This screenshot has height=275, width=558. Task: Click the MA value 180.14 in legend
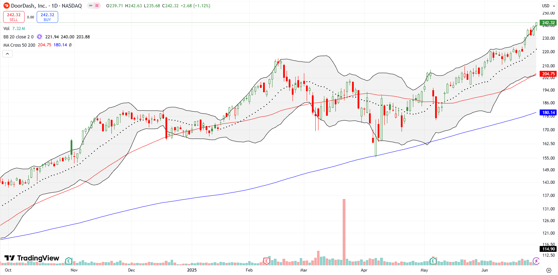(60, 45)
